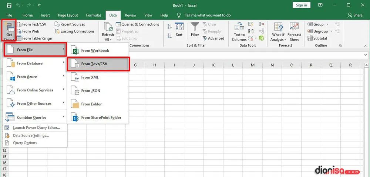
Task: Expand From Online Services submenu
Action: pyautogui.click(x=35, y=90)
